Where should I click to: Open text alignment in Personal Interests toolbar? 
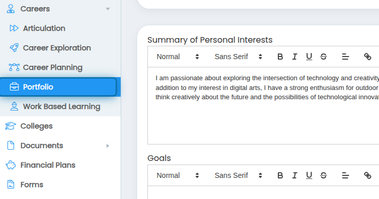point(346,57)
